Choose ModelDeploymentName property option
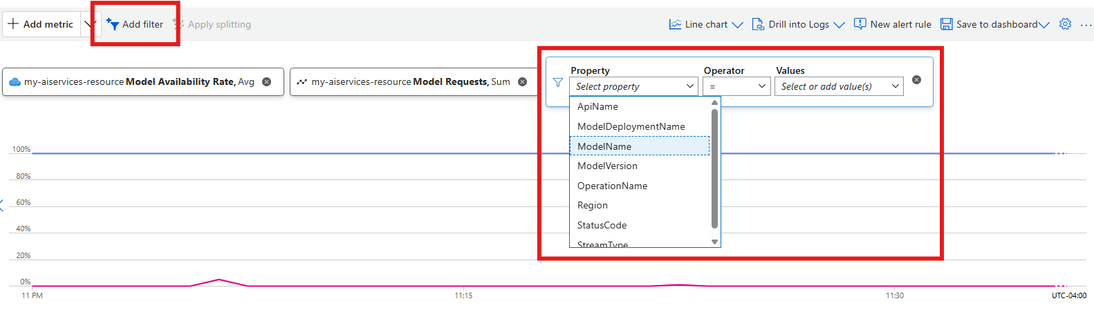The height and width of the screenshot is (312, 1094). coord(631,126)
